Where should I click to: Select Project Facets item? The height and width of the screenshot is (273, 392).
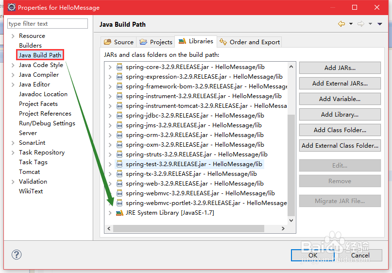38,104
